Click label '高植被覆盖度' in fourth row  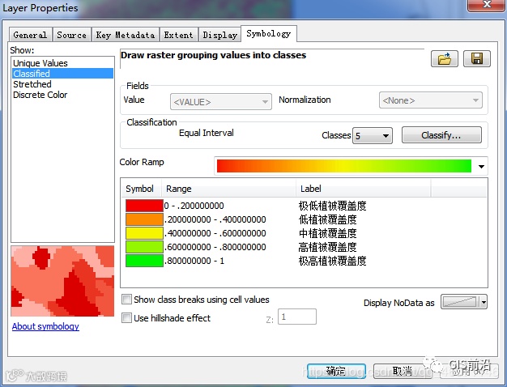coord(327,247)
